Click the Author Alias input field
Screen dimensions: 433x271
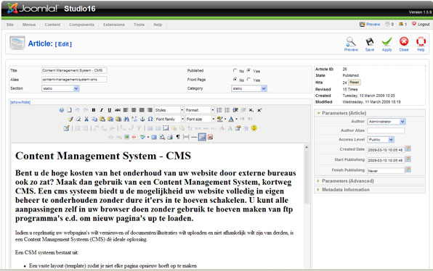click(x=386, y=130)
